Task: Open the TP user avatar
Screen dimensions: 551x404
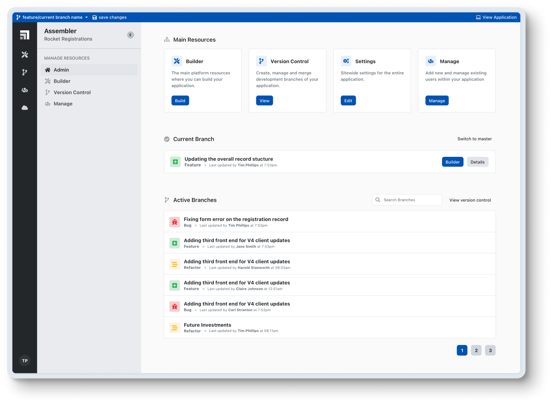Action: (25, 361)
